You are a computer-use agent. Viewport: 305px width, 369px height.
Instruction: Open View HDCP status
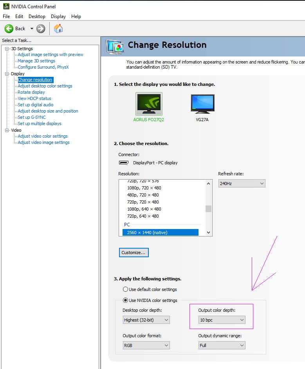pos(34,98)
